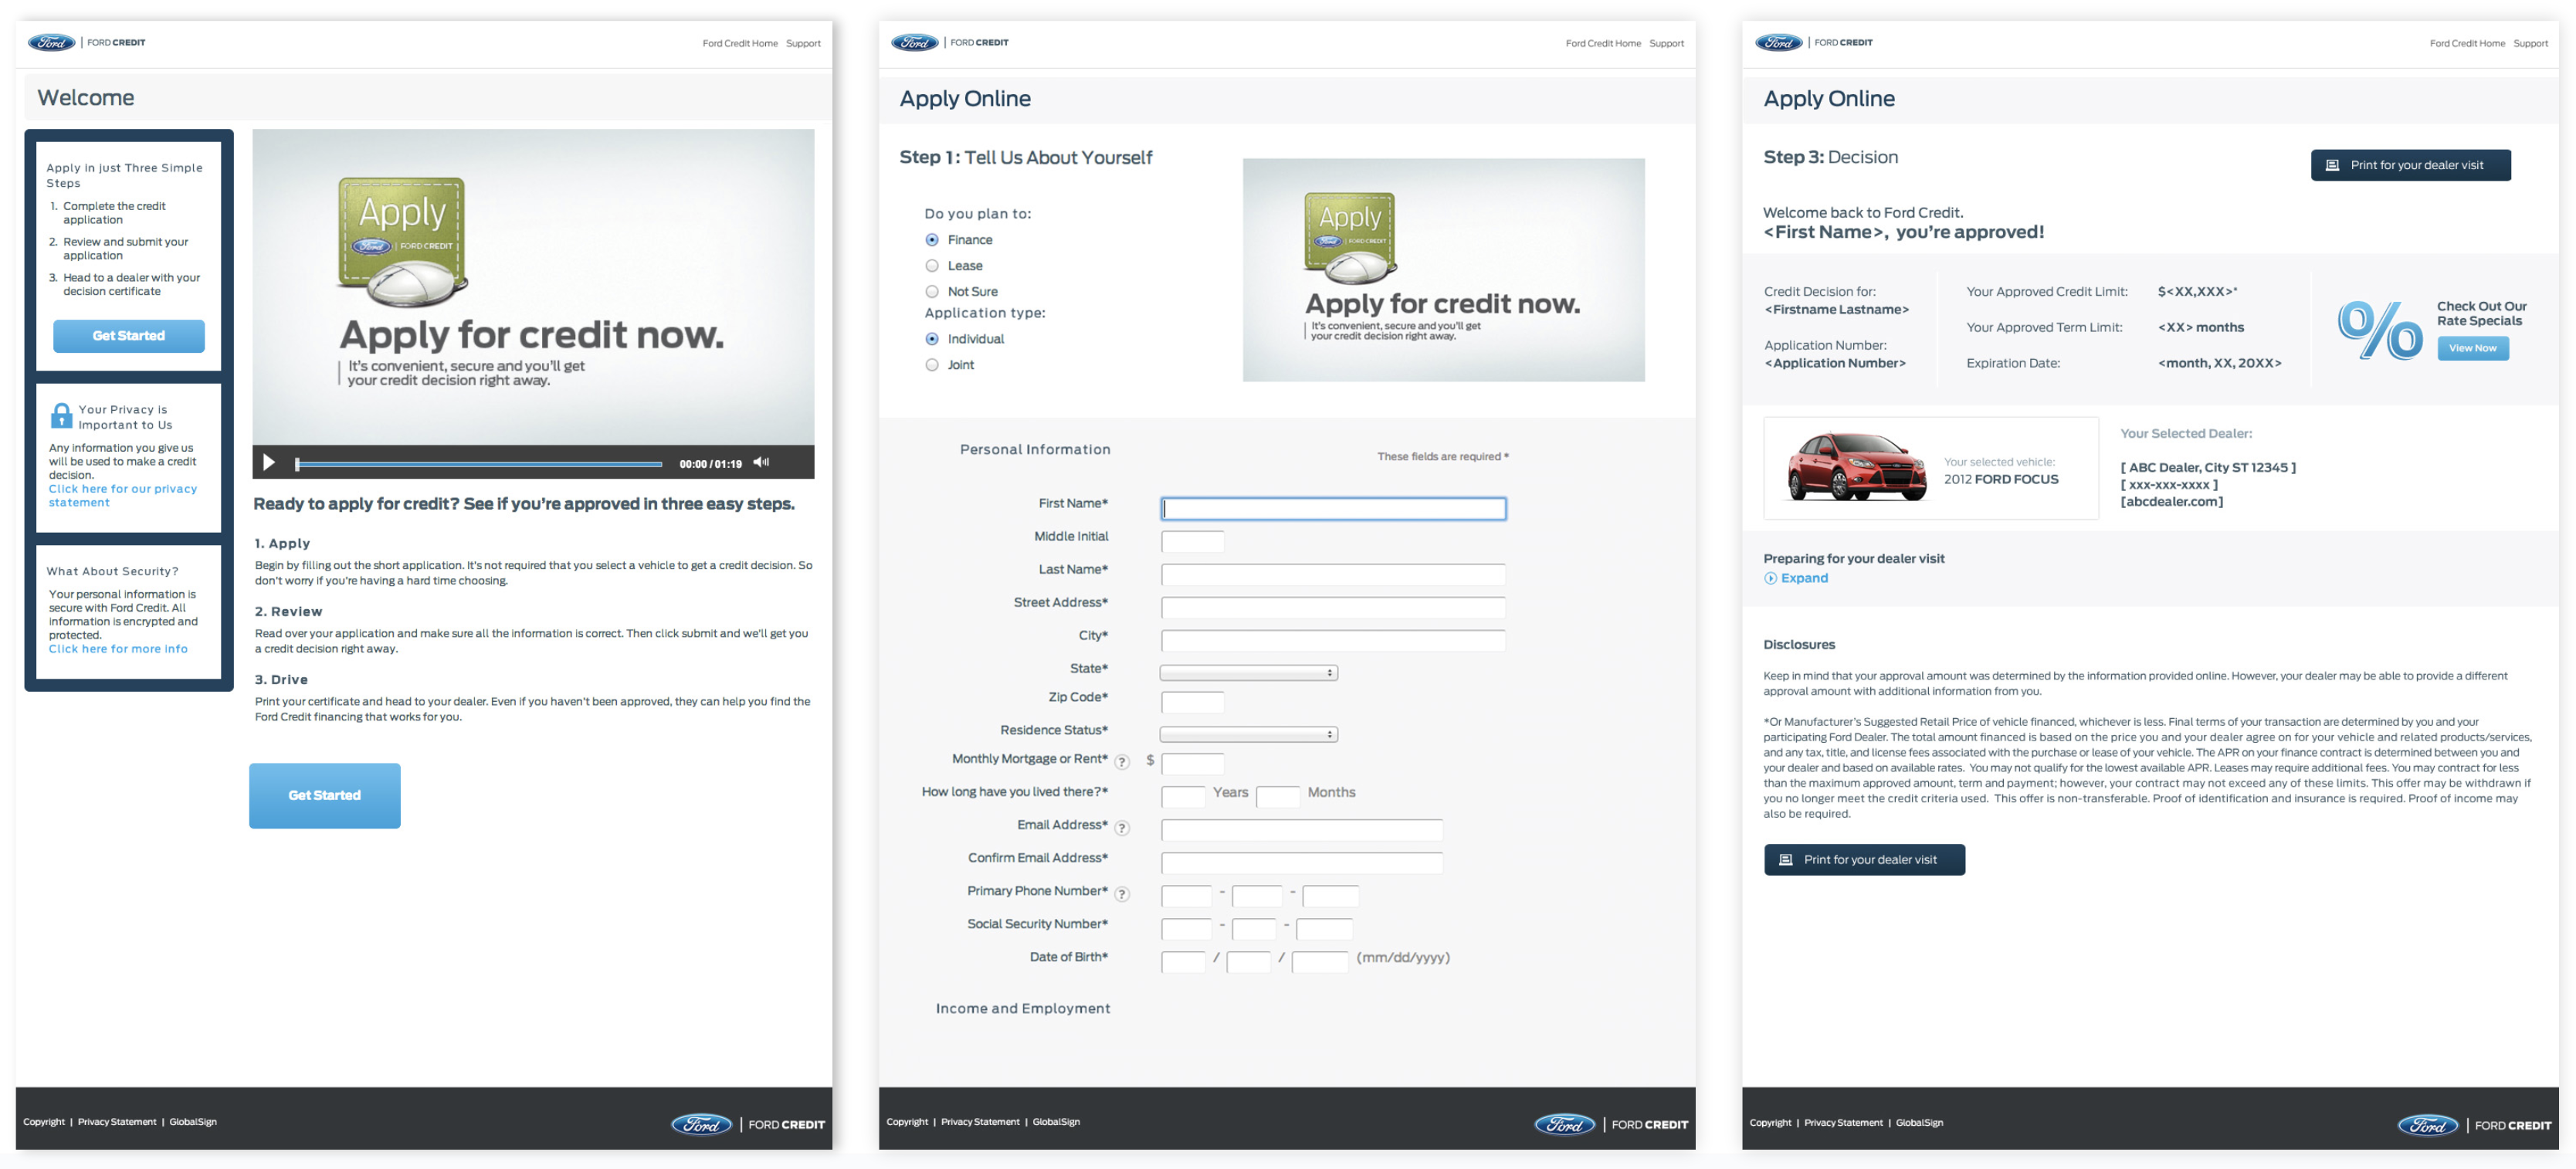Mute the video with the volume icon
Viewport: 2576px width, 1169px height.
pyautogui.click(x=761, y=462)
